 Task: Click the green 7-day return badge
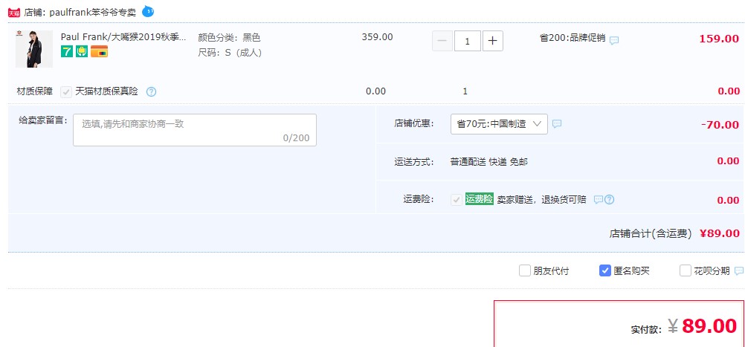click(x=67, y=51)
